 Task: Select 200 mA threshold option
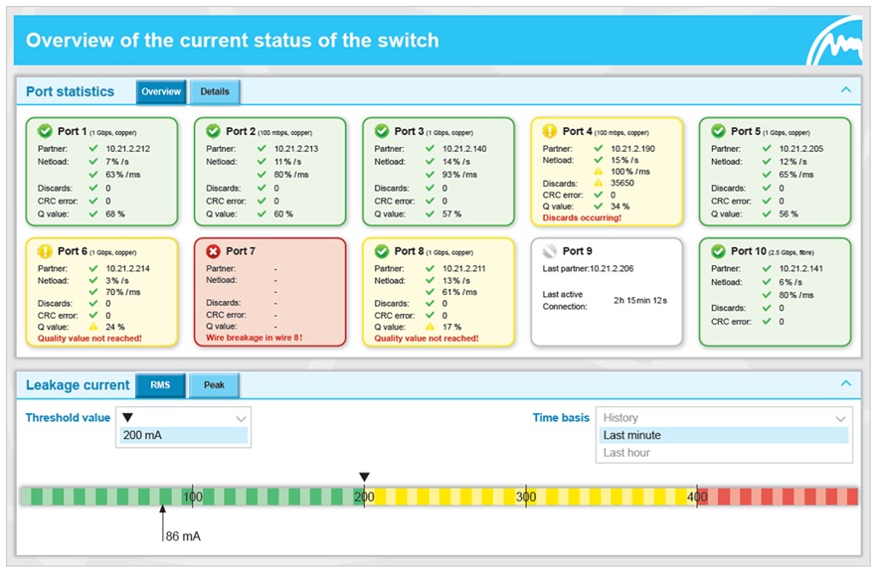(183, 435)
